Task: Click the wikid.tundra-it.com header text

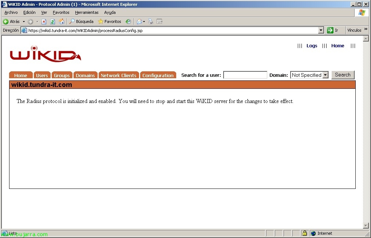Action: click(x=42, y=85)
